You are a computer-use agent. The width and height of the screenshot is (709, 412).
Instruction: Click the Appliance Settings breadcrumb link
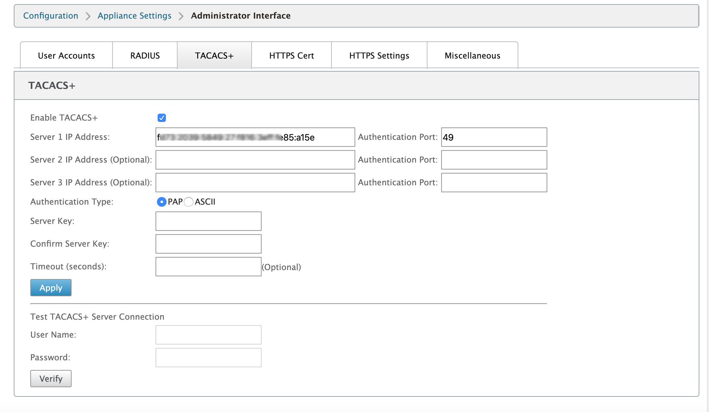click(134, 16)
